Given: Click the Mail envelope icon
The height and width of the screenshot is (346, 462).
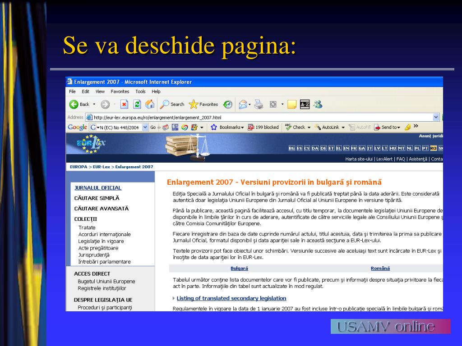Looking at the screenshot, I should [x=243, y=104].
